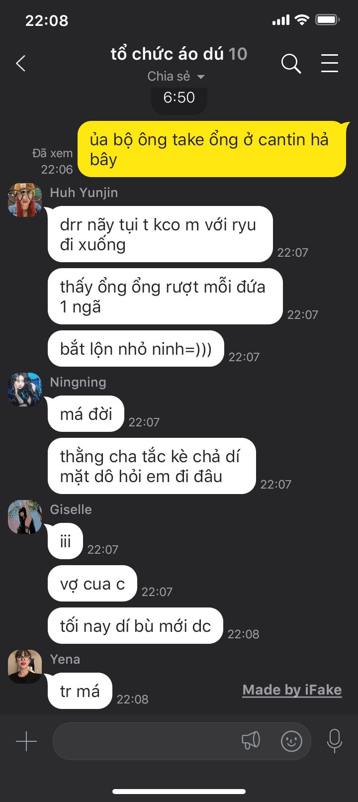Tap the message tối nay dí bù
358x802 pixels.
(135, 626)
